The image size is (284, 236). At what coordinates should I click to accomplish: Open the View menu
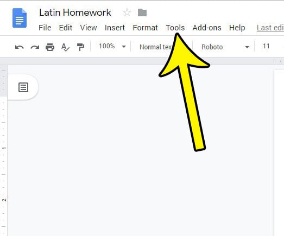click(x=89, y=28)
